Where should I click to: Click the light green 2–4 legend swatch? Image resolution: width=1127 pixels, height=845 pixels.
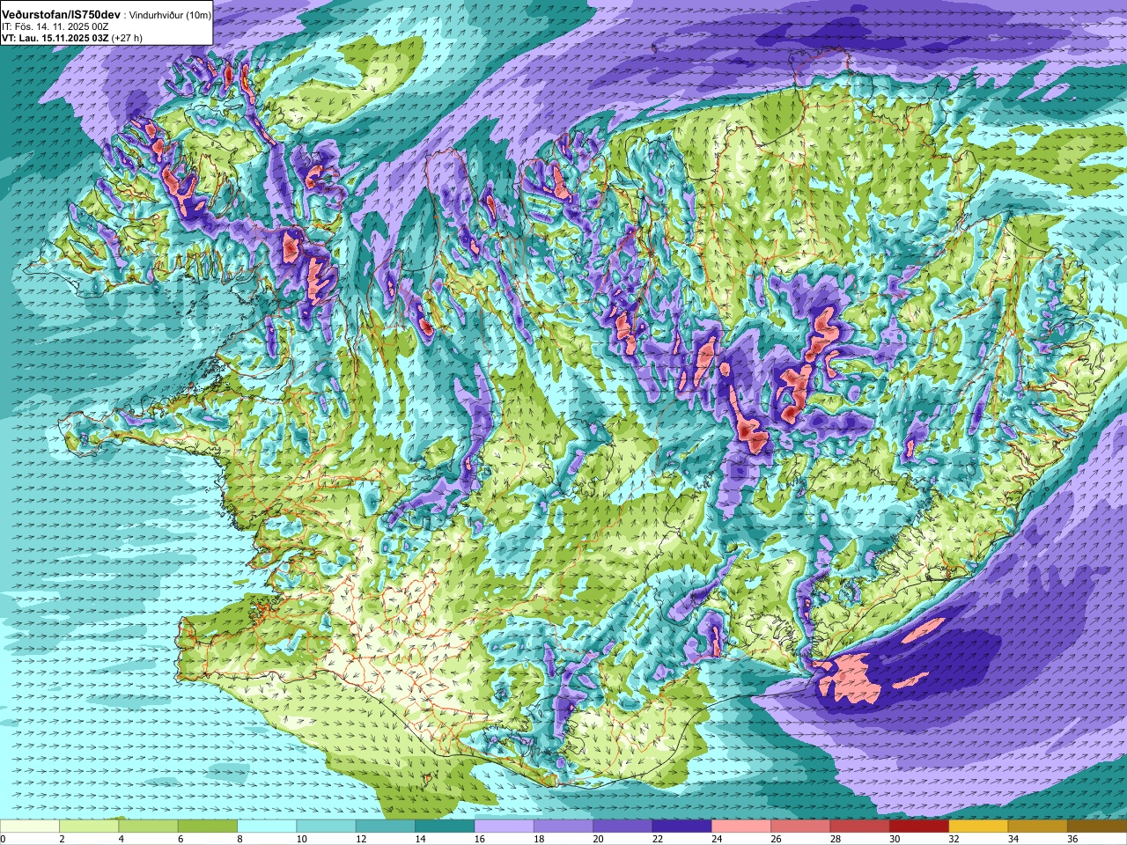click(x=89, y=827)
